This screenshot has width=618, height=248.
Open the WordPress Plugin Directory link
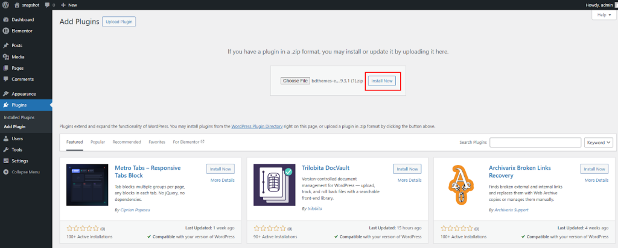[257, 126]
